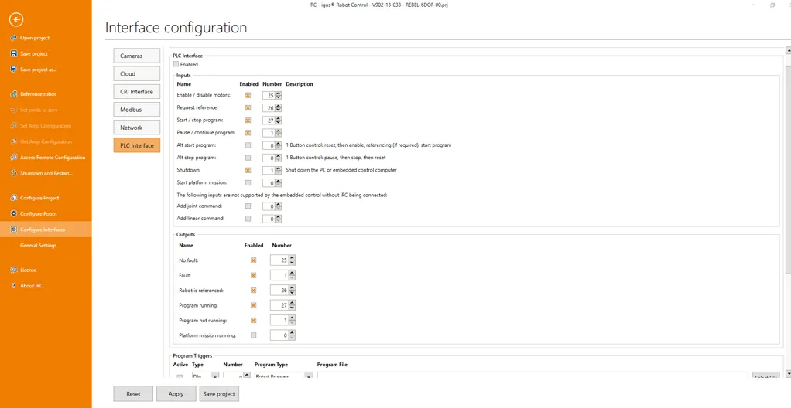Click Program not running number field

point(279,321)
